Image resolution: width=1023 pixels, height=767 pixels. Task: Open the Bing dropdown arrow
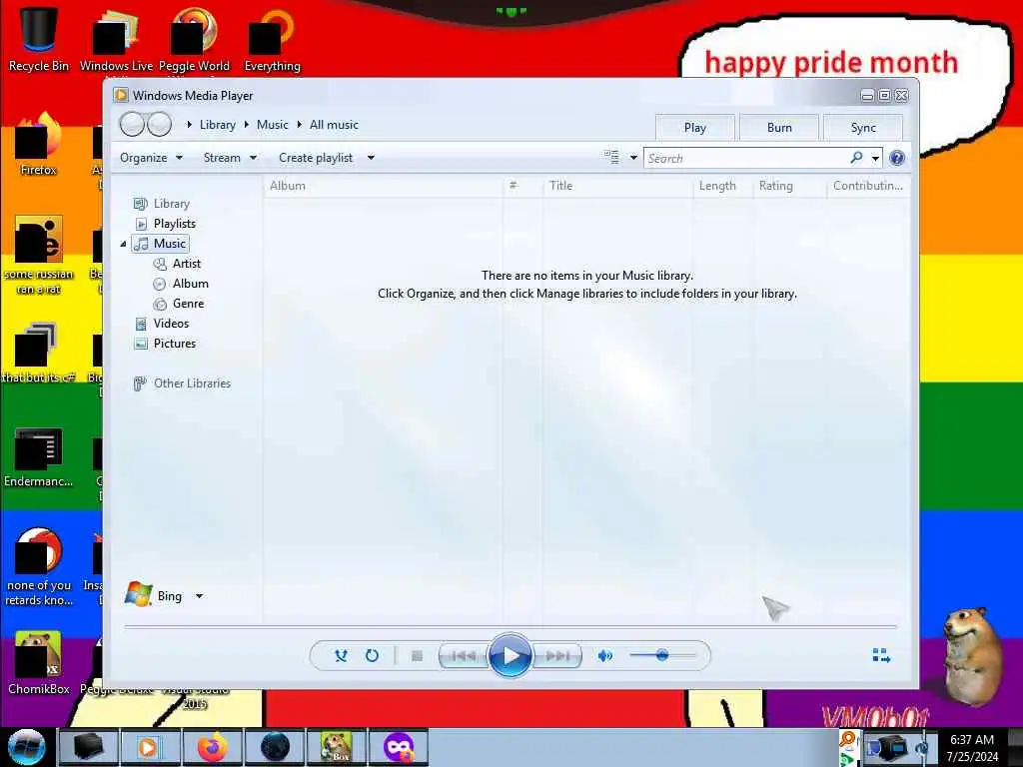199,596
